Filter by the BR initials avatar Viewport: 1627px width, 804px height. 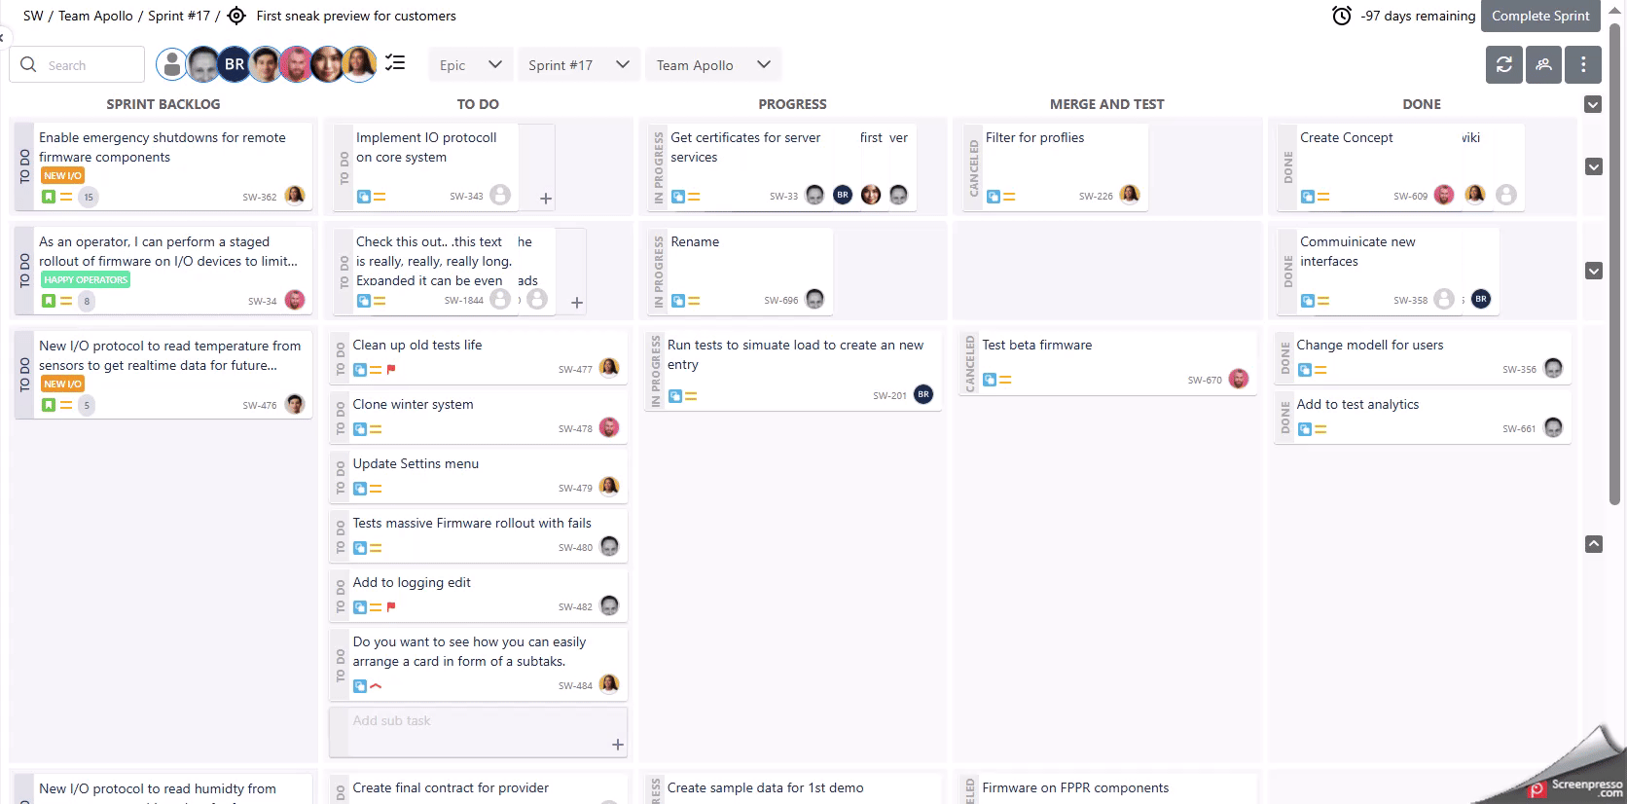235,64
